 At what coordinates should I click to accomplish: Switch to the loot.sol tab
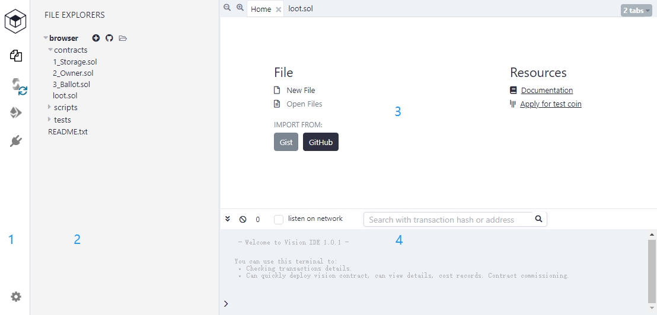pos(300,9)
